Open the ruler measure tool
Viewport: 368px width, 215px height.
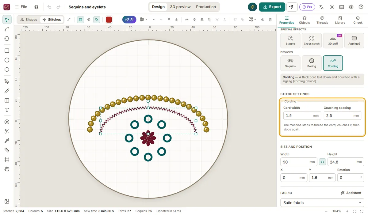tap(7, 150)
